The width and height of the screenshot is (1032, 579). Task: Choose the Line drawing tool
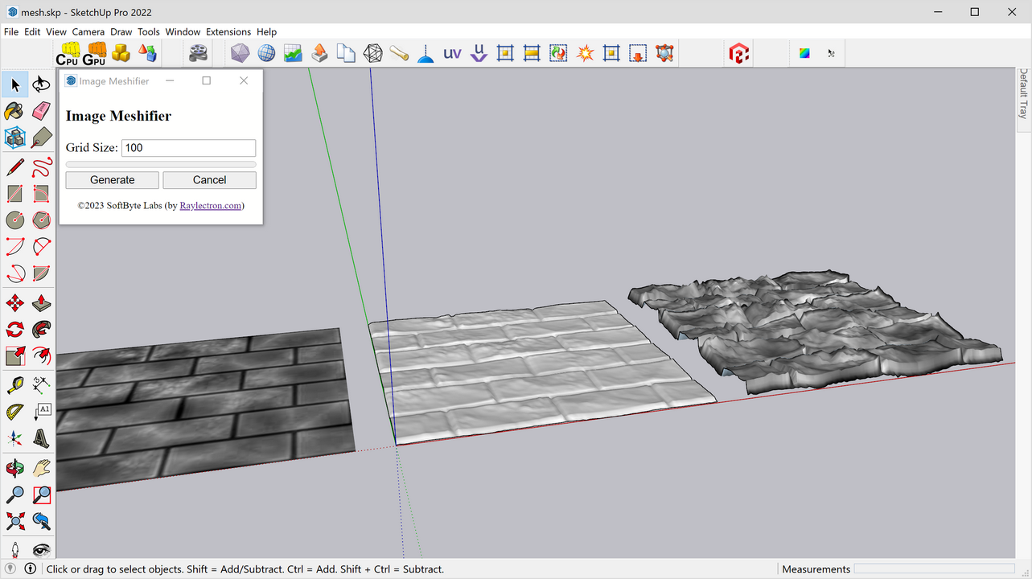pos(14,166)
